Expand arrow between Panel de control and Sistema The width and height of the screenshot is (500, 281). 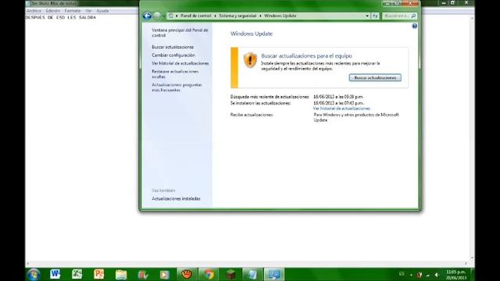(x=216, y=16)
